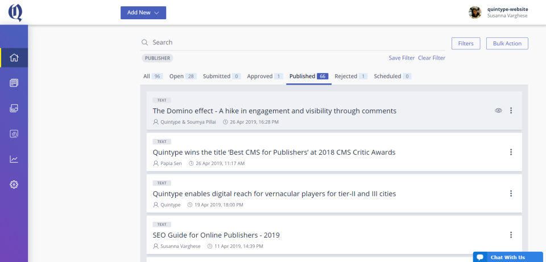Open the collections sidebar icon
This screenshot has width=546, height=262.
pyautogui.click(x=14, y=134)
